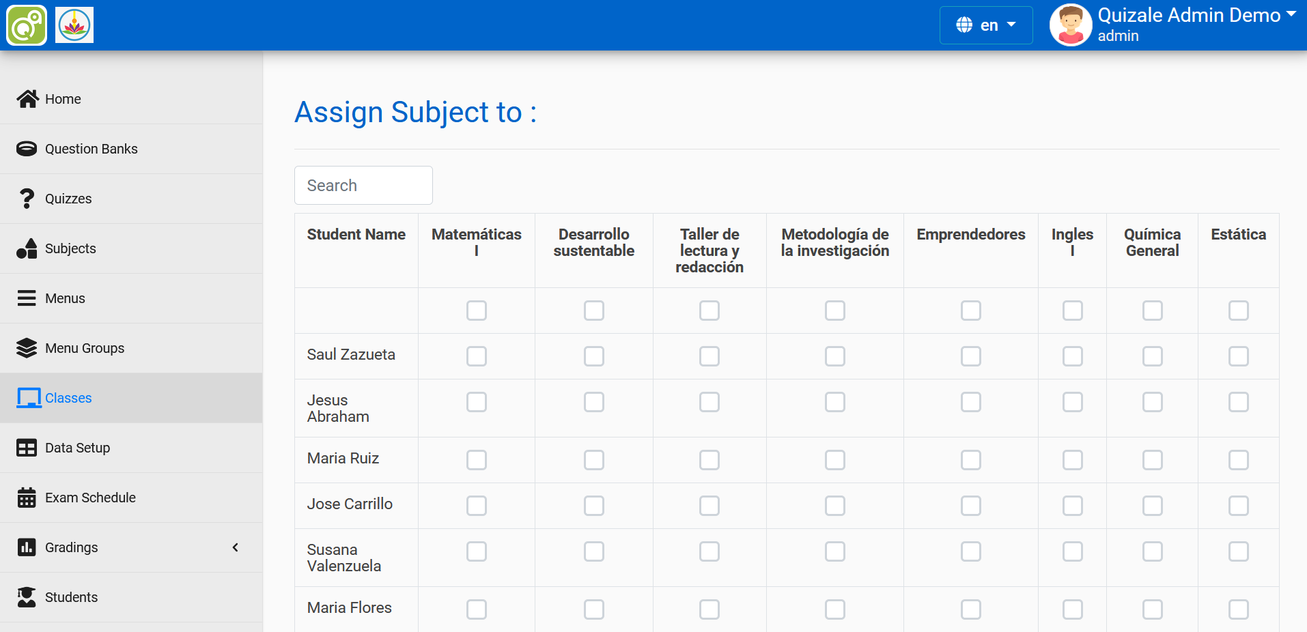Click the Students graduate icon
1307x632 pixels.
27,597
